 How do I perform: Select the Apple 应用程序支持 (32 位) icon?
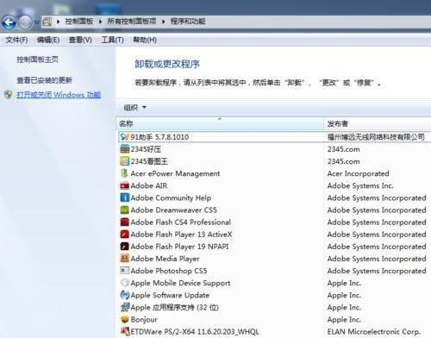pyautogui.click(x=125, y=307)
